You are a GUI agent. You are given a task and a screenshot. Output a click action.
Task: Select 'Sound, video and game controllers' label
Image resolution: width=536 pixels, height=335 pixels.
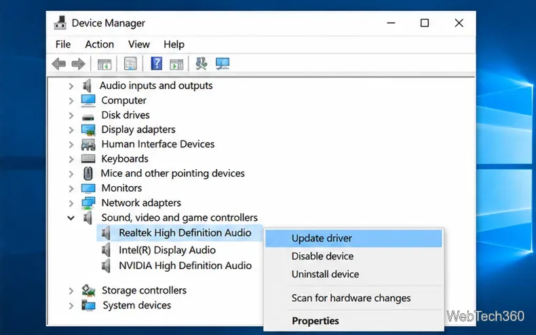180,217
